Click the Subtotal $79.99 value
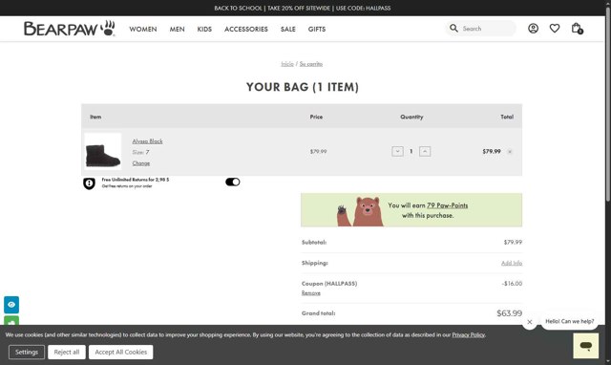Viewport: 611px width, 365px height. tap(513, 242)
